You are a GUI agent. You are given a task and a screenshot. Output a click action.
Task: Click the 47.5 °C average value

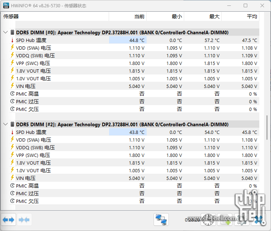click(x=249, y=41)
